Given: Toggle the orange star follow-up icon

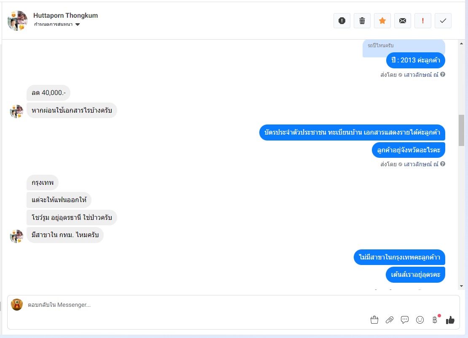Looking at the screenshot, I should (382, 21).
